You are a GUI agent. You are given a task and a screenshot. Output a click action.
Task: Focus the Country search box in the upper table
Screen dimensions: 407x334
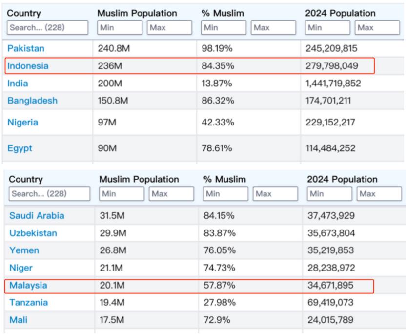(x=47, y=27)
